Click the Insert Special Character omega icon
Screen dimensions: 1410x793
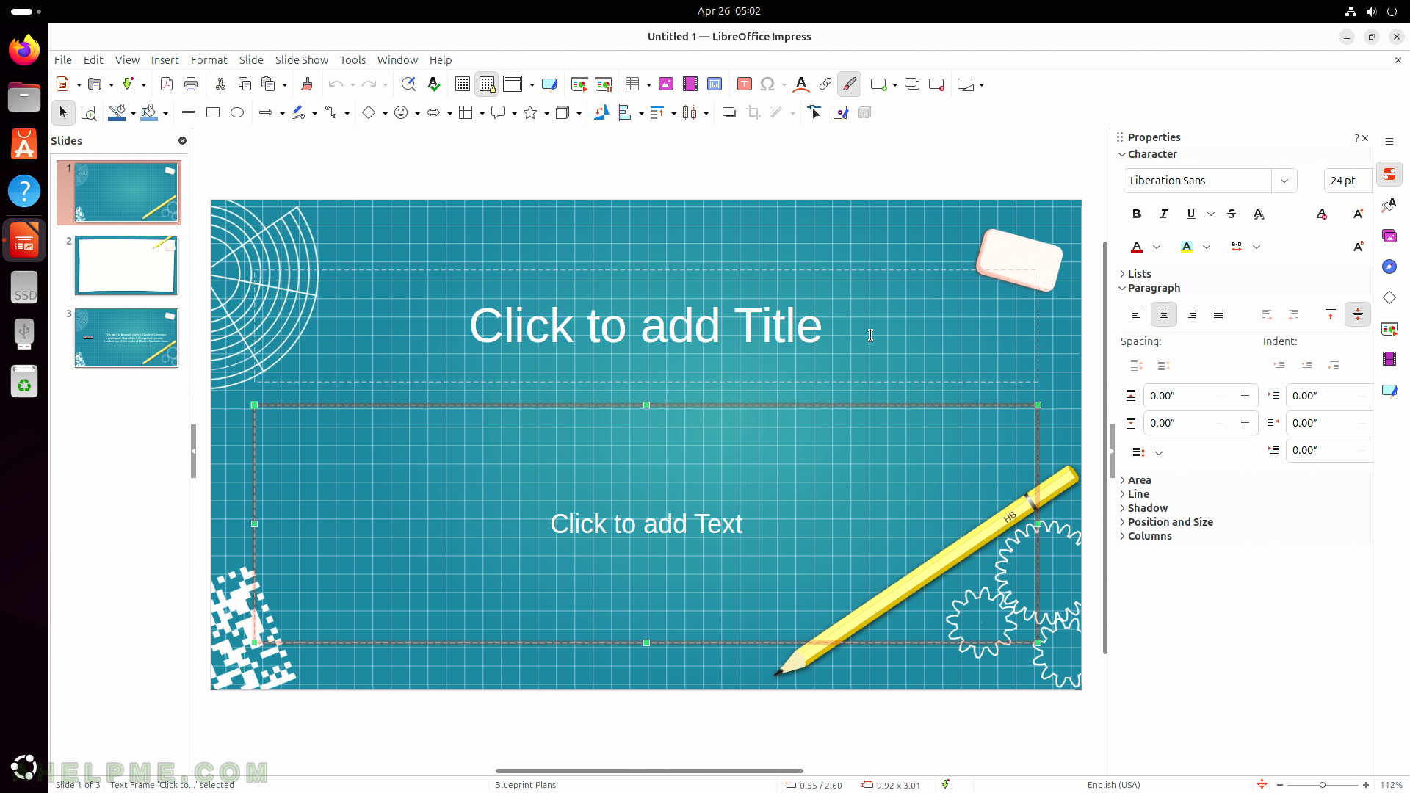(x=767, y=84)
